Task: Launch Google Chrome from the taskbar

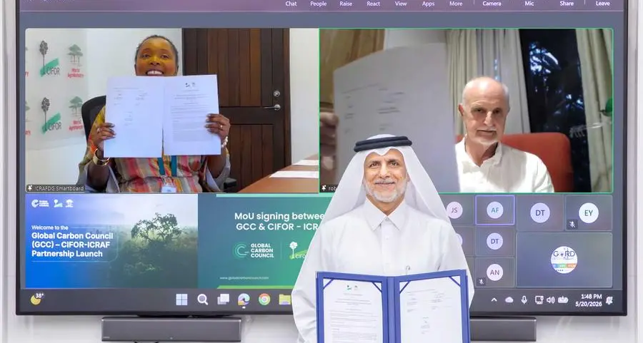Action: tap(264, 300)
